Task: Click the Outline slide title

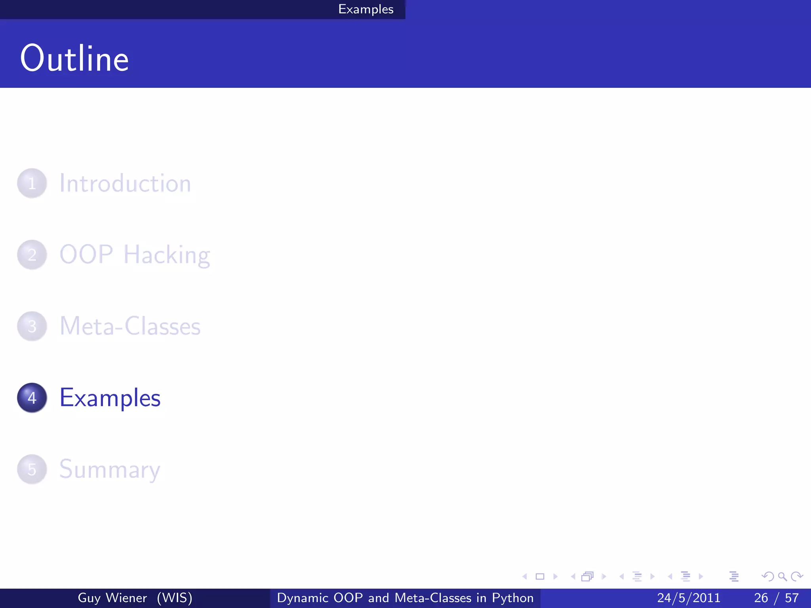Action: (74, 58)
